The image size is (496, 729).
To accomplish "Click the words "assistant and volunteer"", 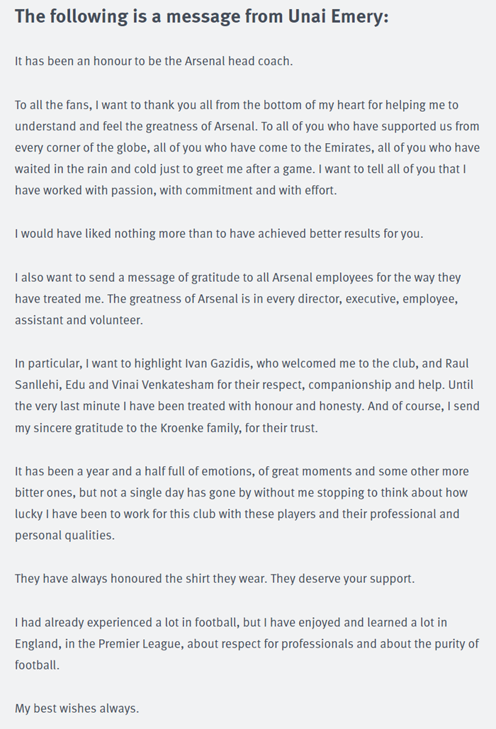I will [x=79, y=320].
